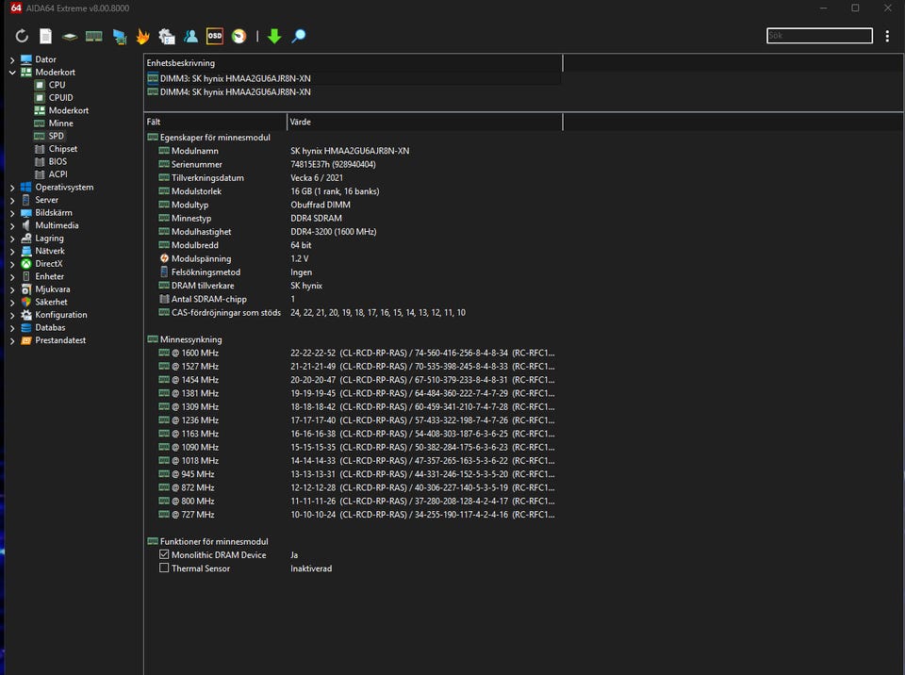Open the OSD panel icon

215,37
